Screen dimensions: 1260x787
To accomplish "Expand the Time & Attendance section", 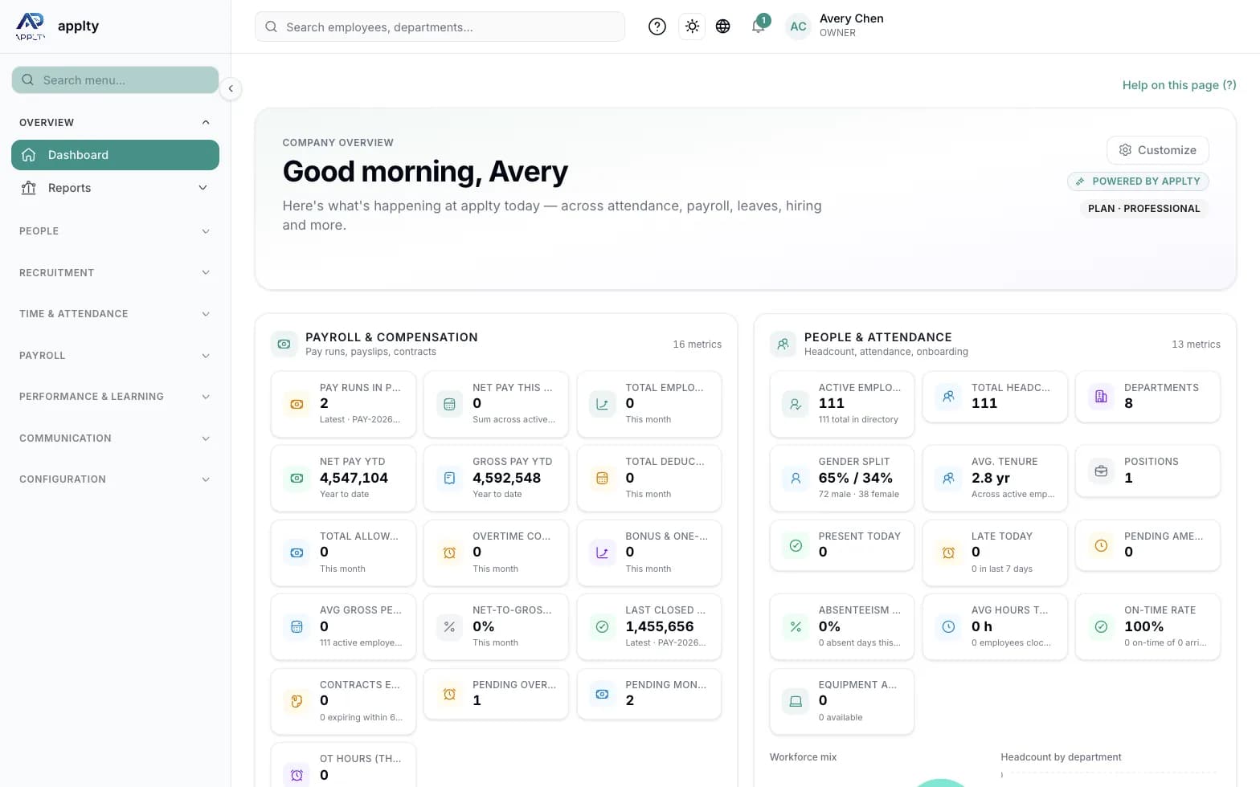I will (x=115, y=314).
